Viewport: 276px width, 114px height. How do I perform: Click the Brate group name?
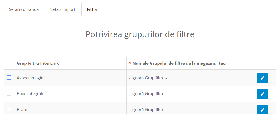coord(22,110)
